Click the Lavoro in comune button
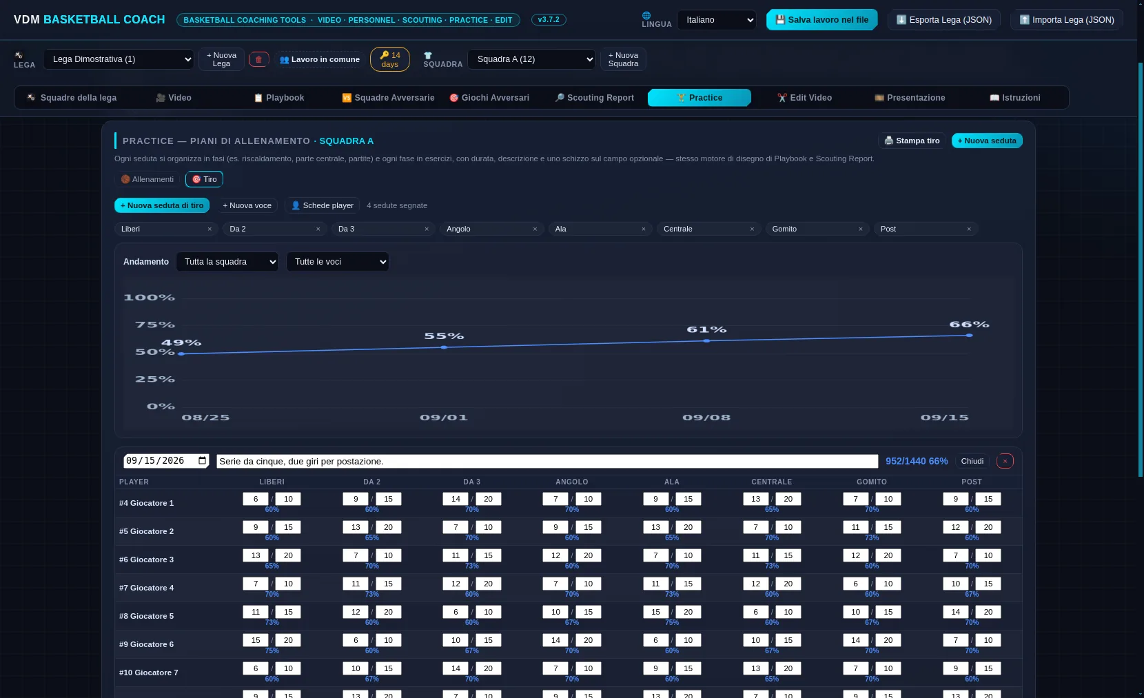 point(320,59)
